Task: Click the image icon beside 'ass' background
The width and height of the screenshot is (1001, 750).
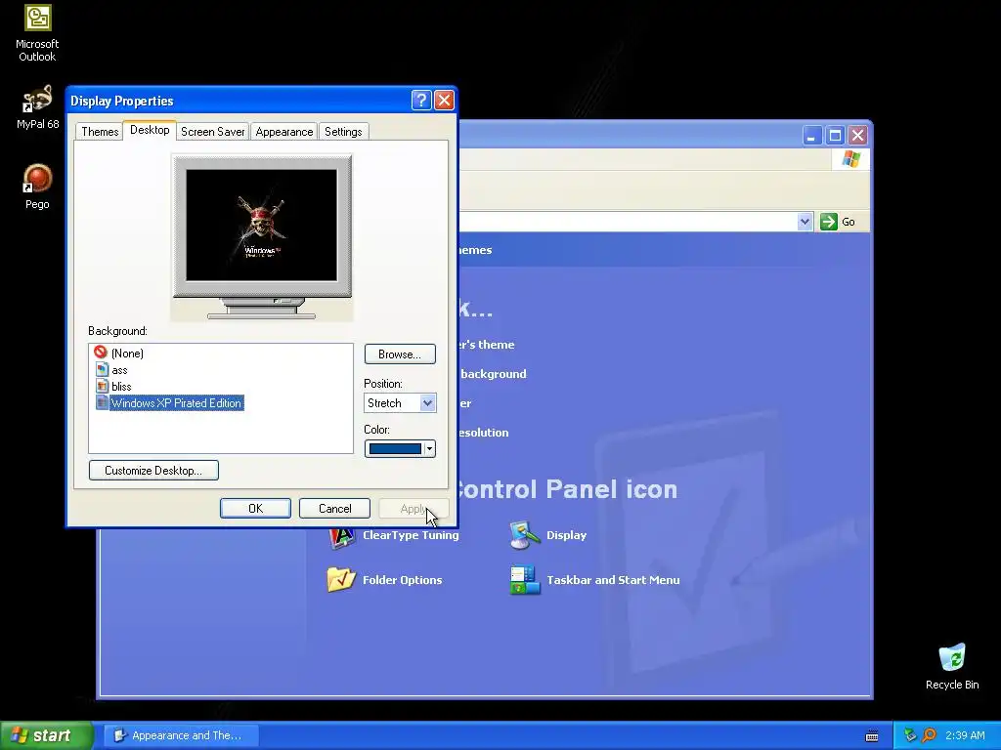Action: 102,369
